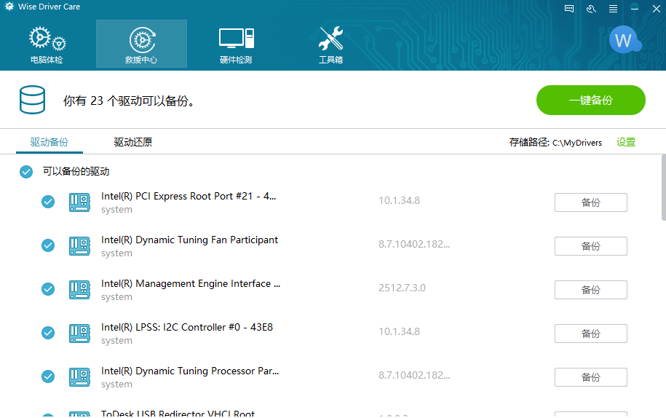
Task: Open the hamburger main menu
Action: pyautogui.click(x=613, y=9)
